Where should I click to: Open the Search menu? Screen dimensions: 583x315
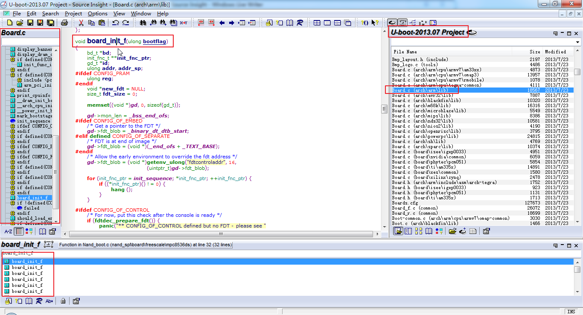[x=50, y=14]
